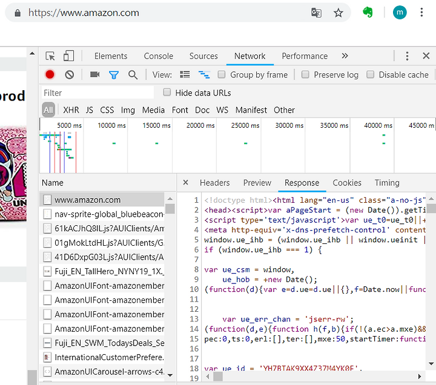Image resolution: width=436 pixels, height=385 pixels.
Task: Open Chrome's three-dot main menu
Action: [x=421, y=12]
